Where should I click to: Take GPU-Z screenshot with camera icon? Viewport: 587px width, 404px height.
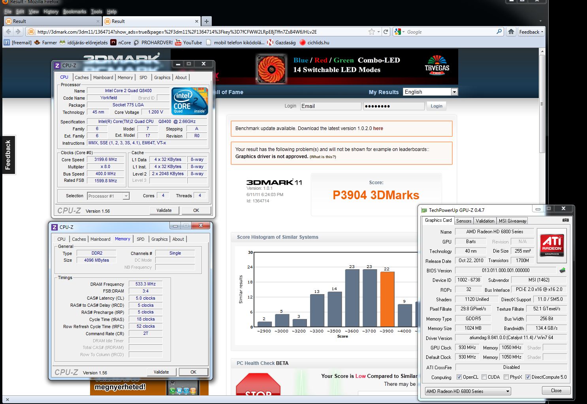pos(565,220)
